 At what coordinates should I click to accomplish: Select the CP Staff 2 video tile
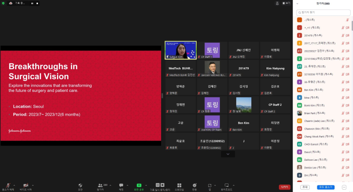(x=275, y=105)
